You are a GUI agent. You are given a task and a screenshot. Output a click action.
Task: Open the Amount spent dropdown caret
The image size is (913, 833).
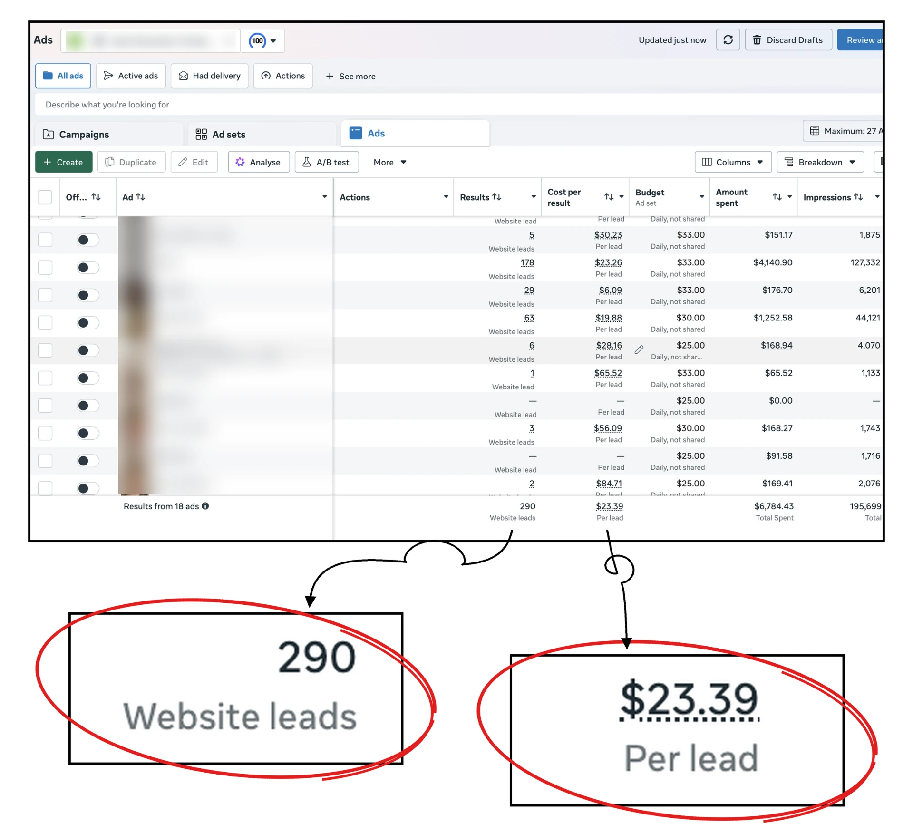790,197
